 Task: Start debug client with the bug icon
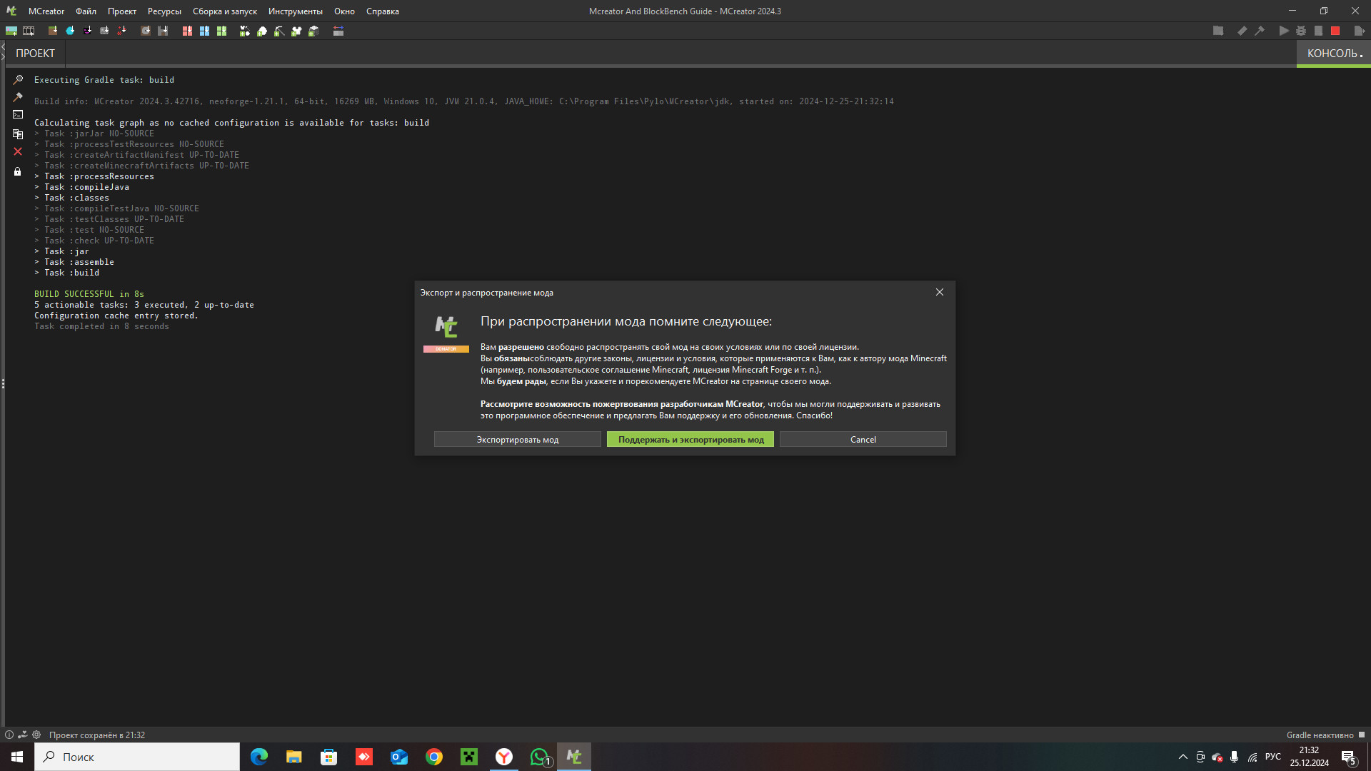1301,31
